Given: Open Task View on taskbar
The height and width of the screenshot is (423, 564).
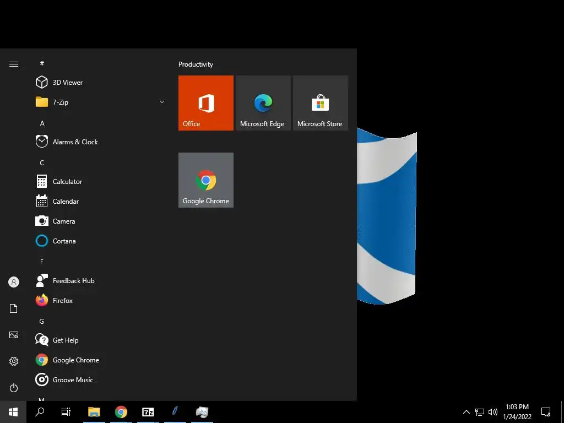Looking at the screenshot, I should [x=66, y=412].
